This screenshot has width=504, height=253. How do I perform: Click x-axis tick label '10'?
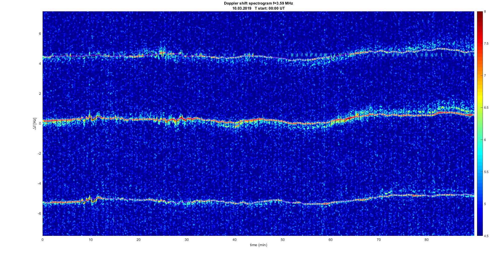click(x=90, y=239)
